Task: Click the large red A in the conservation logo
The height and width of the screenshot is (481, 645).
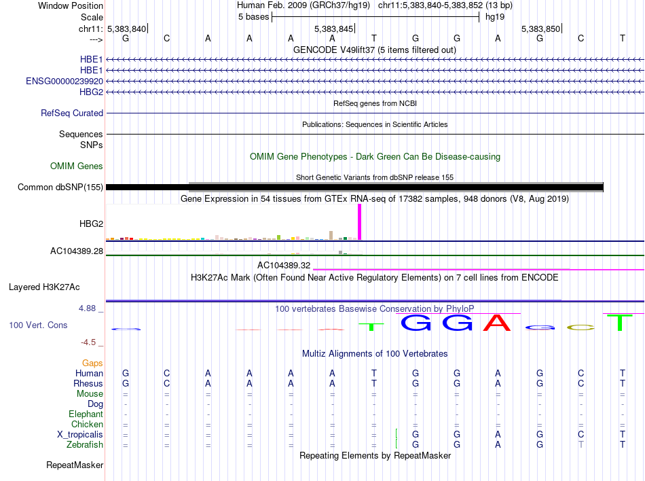Action: [x=496, y=323]
